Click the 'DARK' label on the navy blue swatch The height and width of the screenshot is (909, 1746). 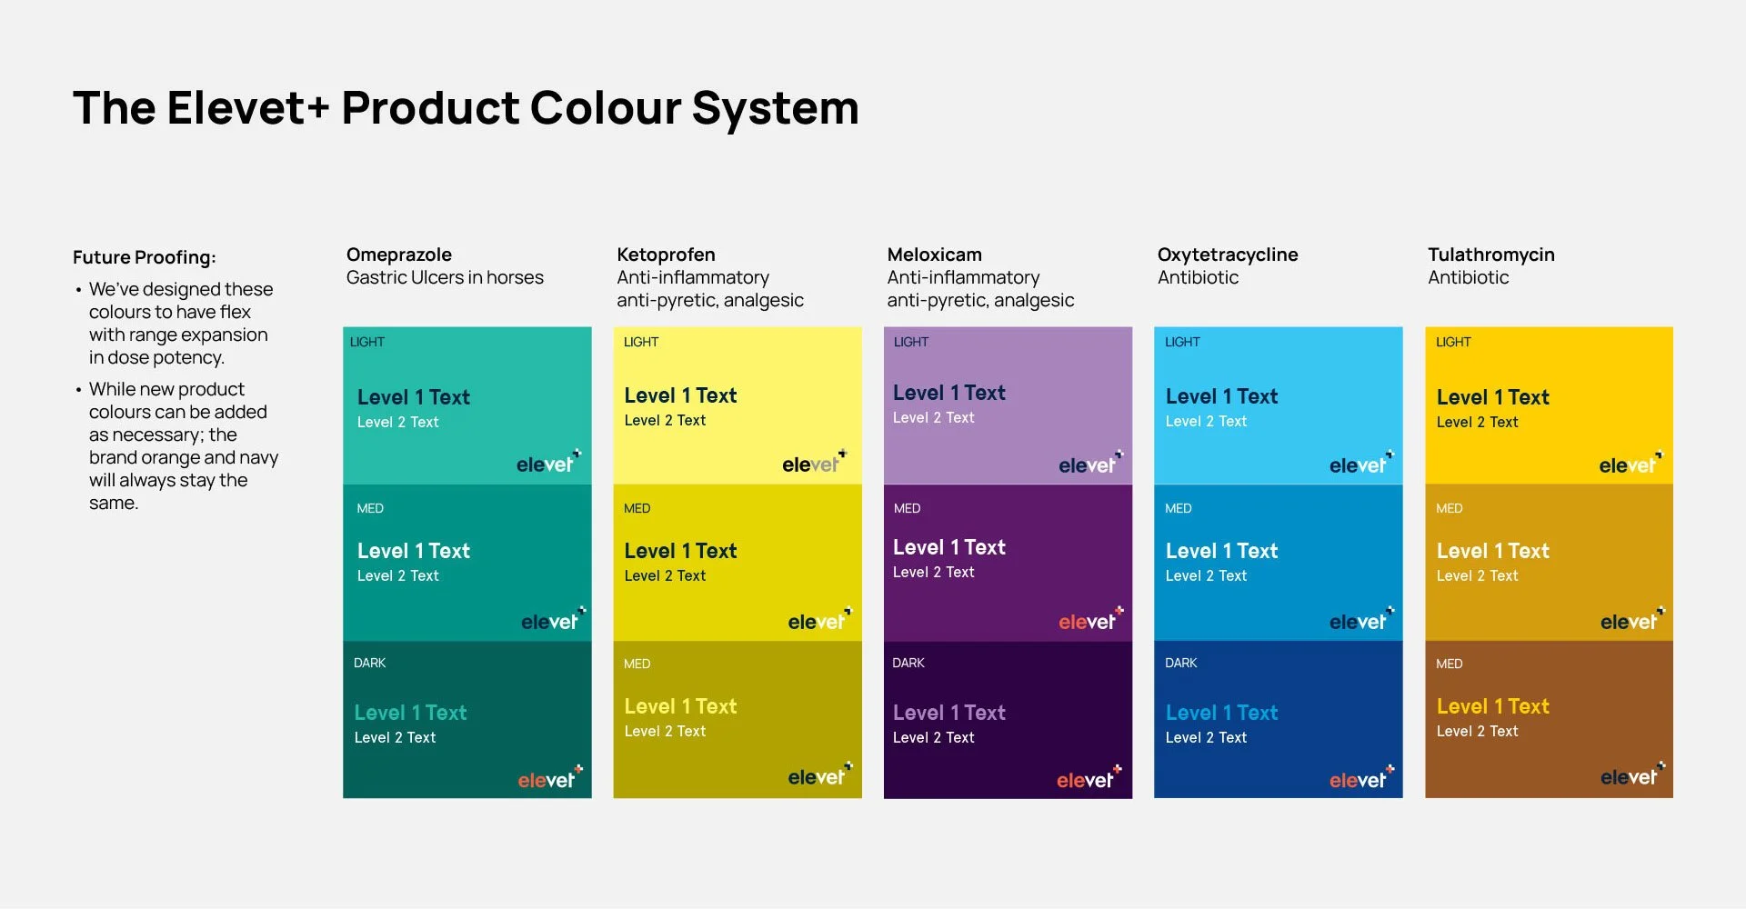(1180, 663)
